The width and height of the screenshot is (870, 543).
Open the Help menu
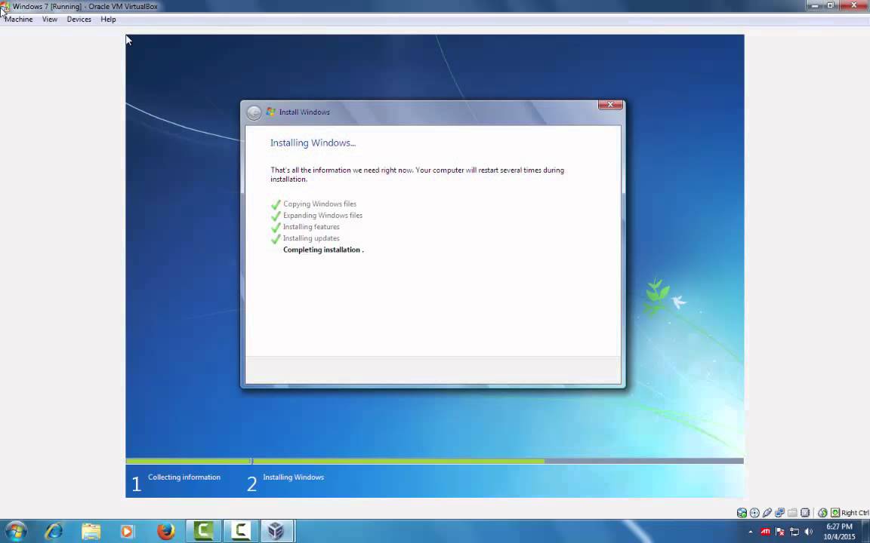coord(108,20)
